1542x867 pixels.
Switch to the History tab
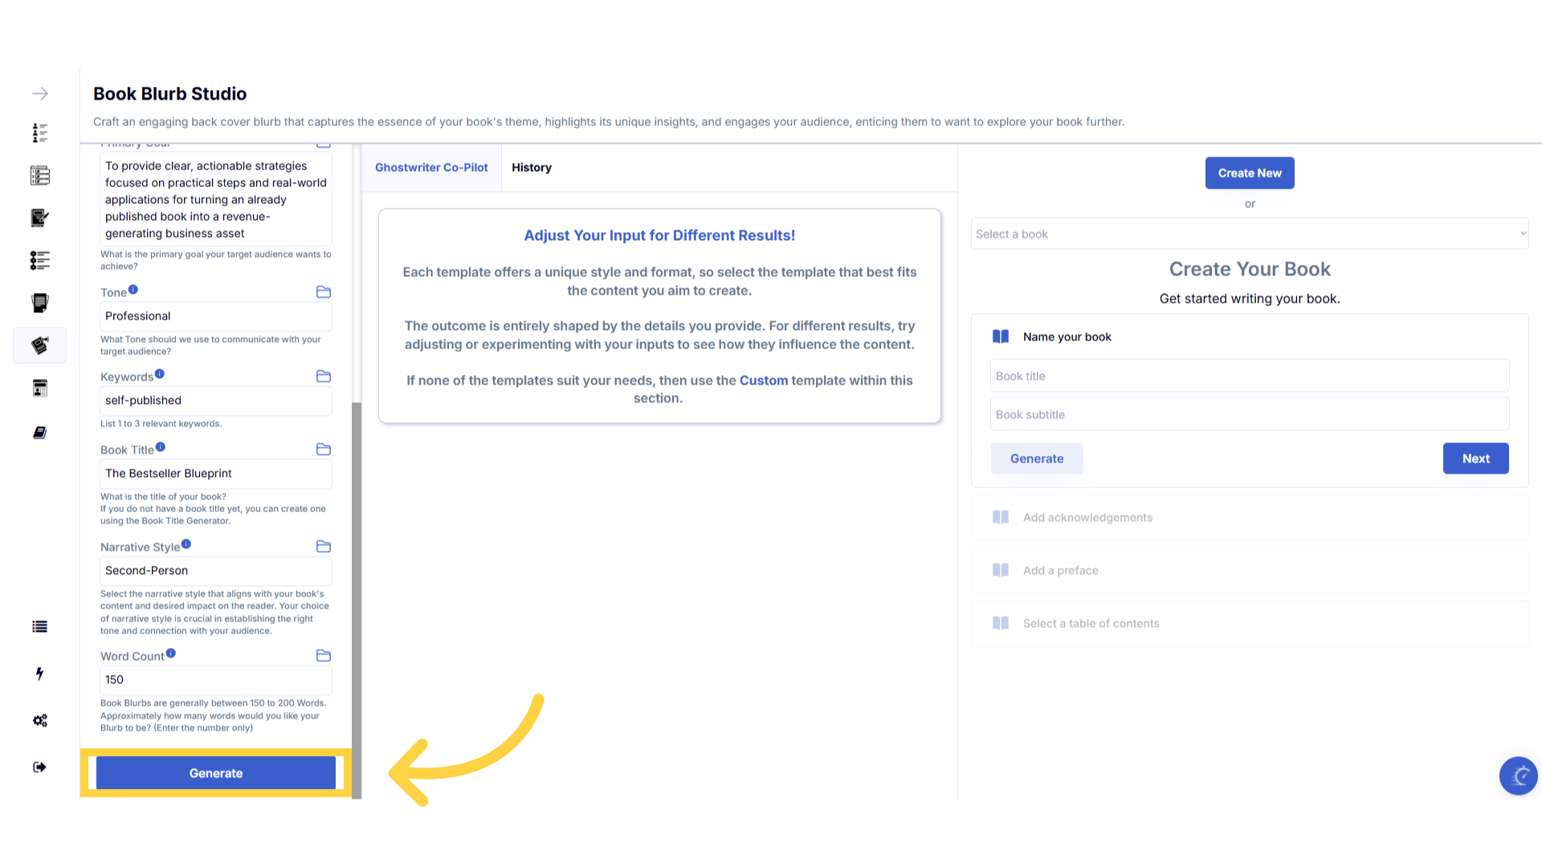[531, 168]
